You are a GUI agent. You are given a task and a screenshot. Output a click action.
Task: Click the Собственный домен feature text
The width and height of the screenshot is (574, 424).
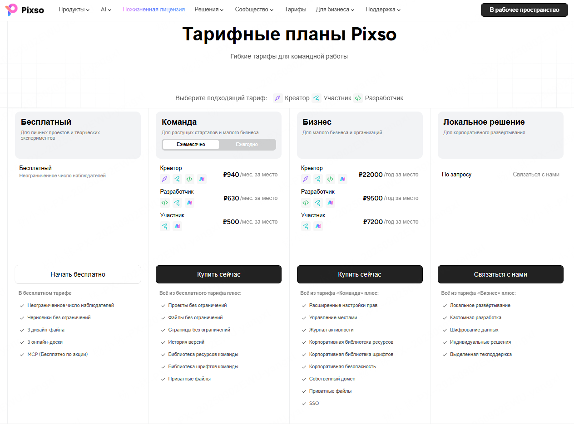click(332, 379)
